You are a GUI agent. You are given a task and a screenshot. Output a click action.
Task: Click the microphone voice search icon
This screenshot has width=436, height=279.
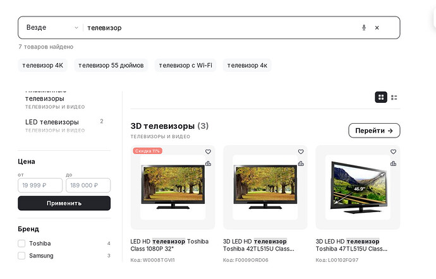coord(364,28)
